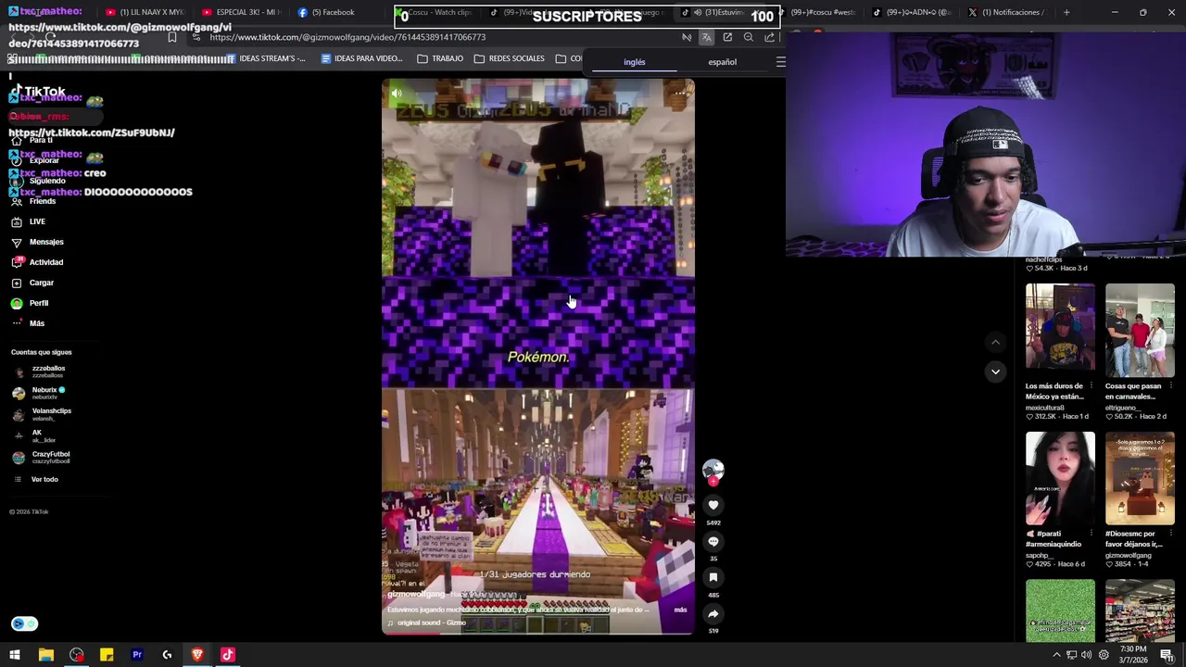
Task: Open IDEAS PARA VIDEO bookmark
Action: click(x=360, y=58)
